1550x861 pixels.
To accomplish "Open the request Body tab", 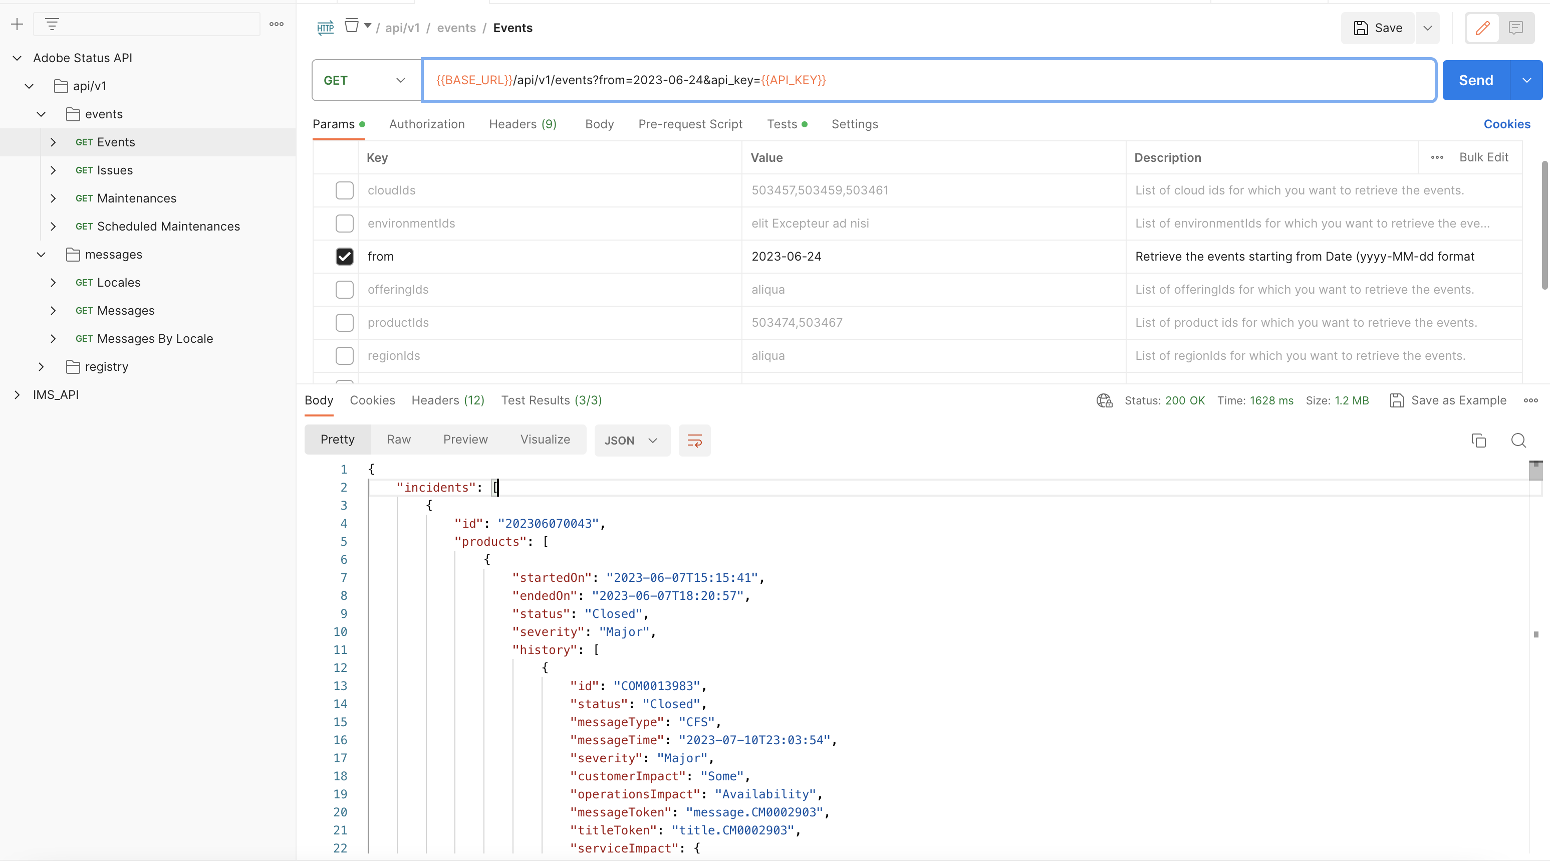I will pos(599,124).
